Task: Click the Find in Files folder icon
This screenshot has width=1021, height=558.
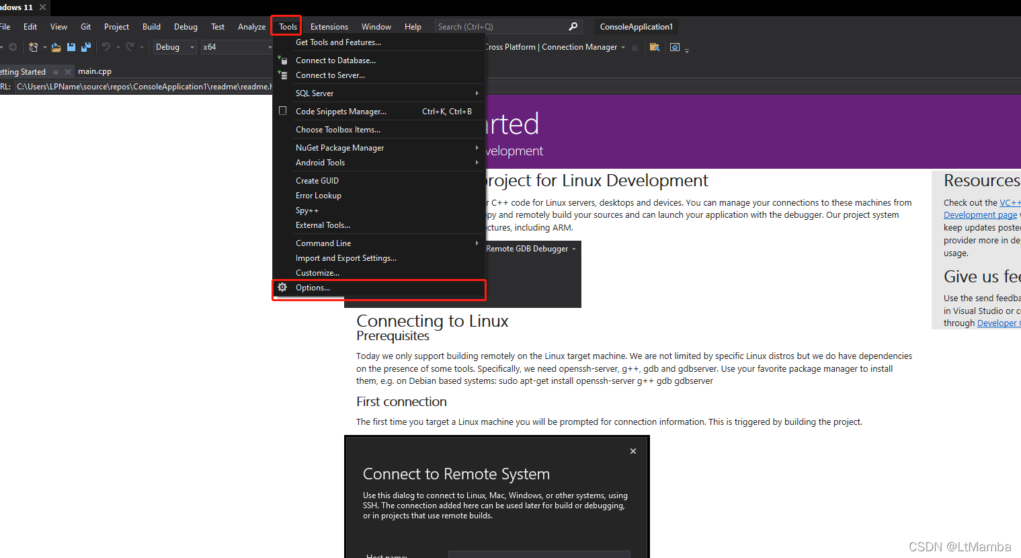Action: 654,47
